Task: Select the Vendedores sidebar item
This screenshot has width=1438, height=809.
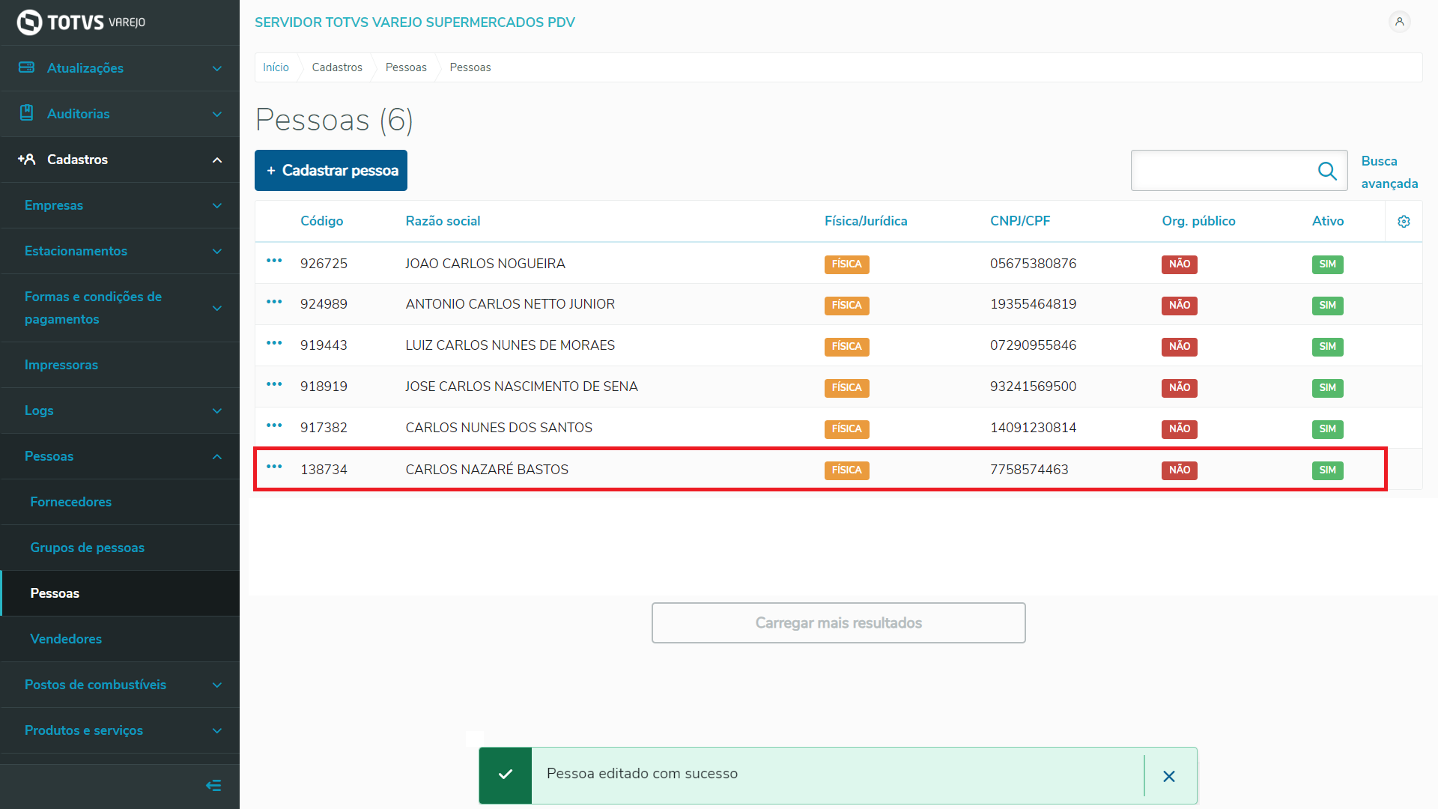Action: (x=66, y=639)
